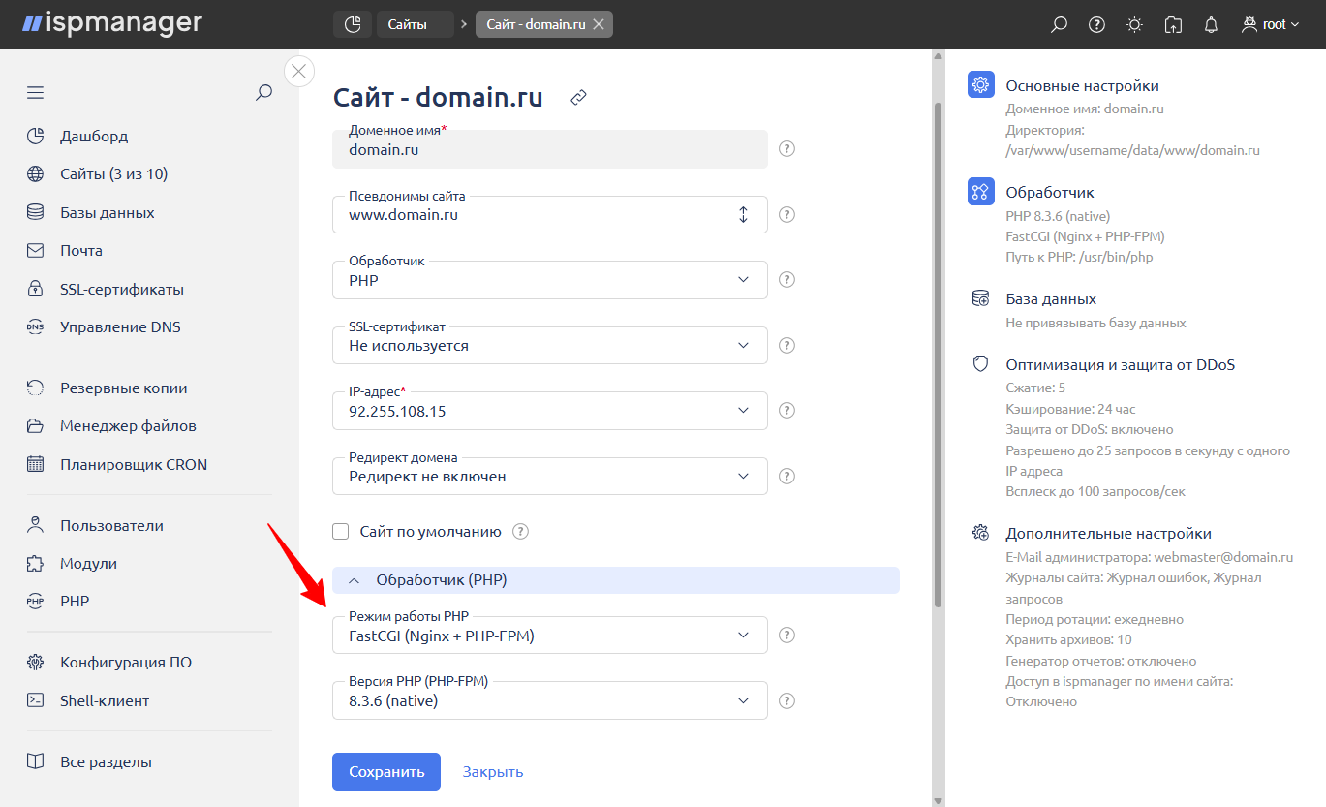1326x807 pixels.
Task: Select the Сайт - domain.ru tab
Action: [x=536, y=25]
